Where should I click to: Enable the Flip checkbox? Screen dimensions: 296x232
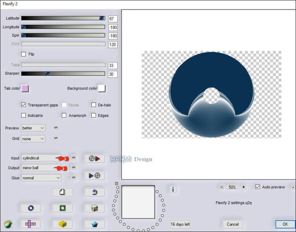pos(24,54)
